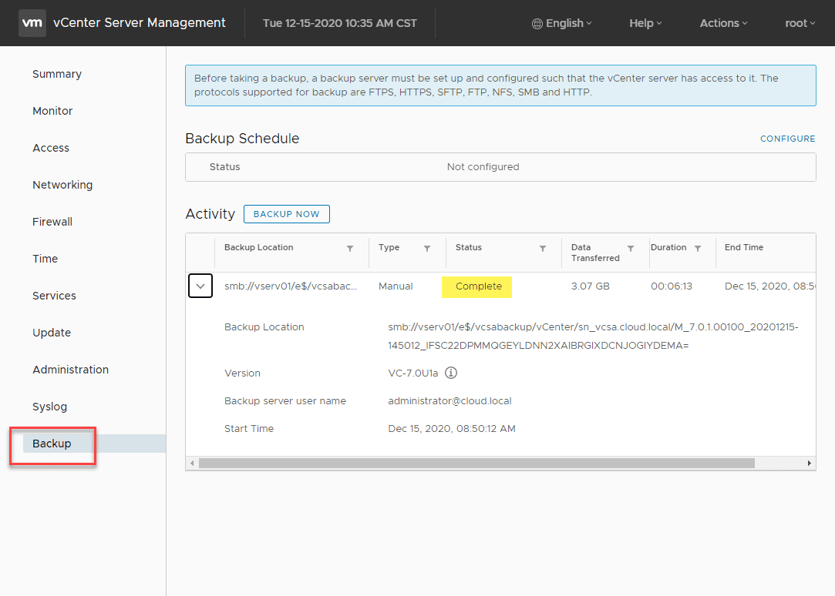Screen dimensions: 835x596
Task: Open the Duration column filter icon
Action: tap(699, 249)
